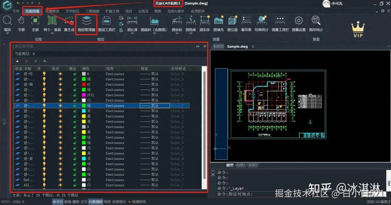Click the green check set-current layer icon
This screenshot has width=391, height=205.
(35, 61)
